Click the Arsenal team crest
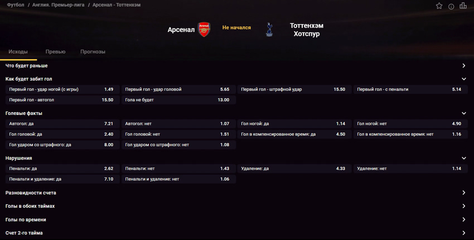This screenshot has height=240, width=474. pyautogui.click(x=204, y=30)
